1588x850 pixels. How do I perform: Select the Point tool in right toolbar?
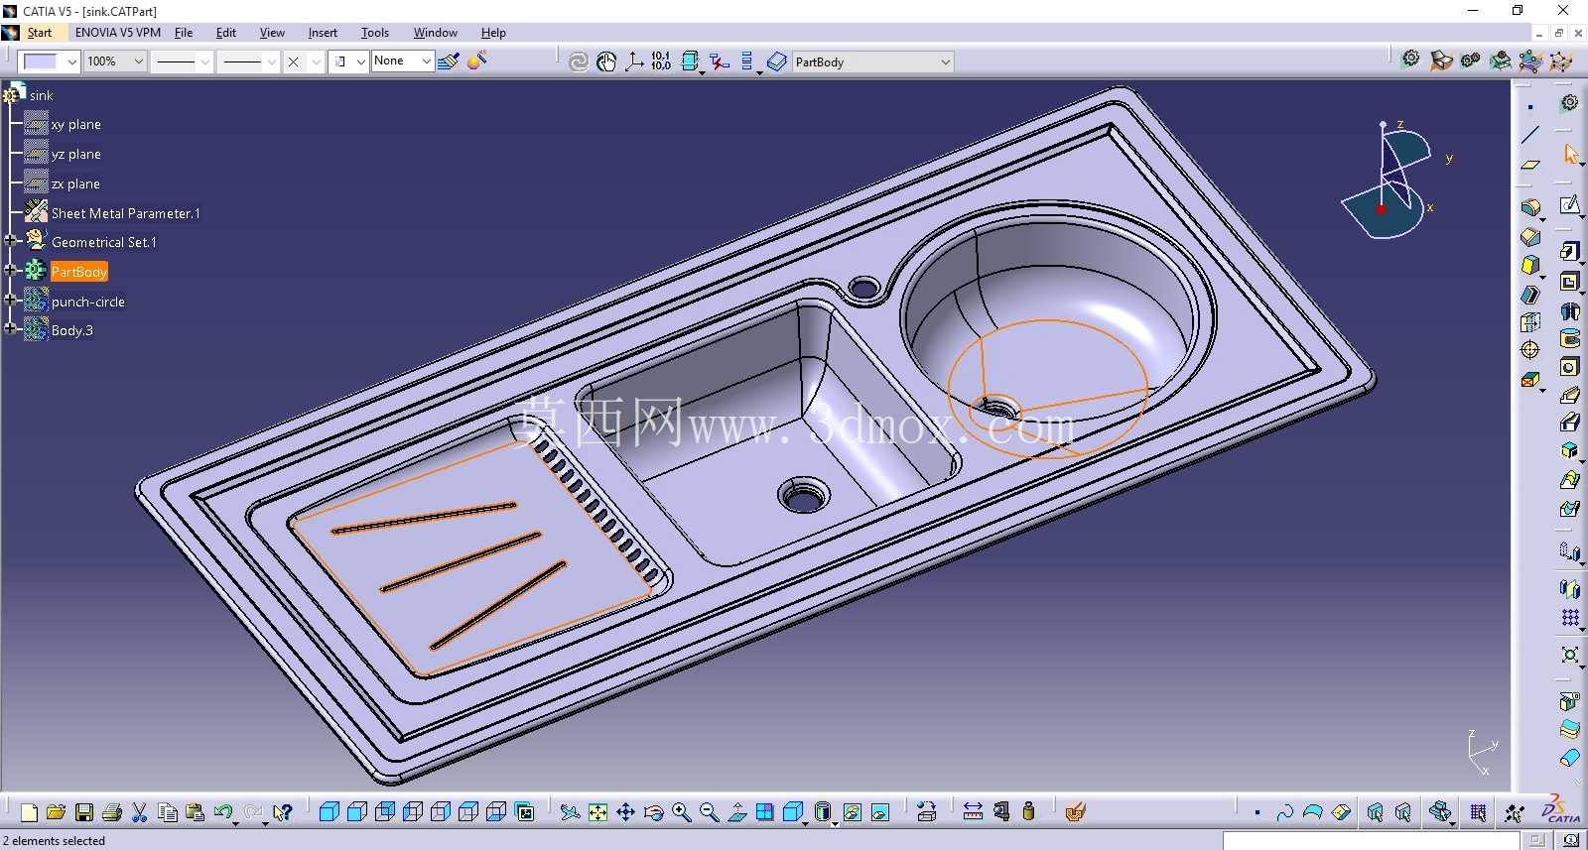pyautogui.click(x=1530, y=107)
